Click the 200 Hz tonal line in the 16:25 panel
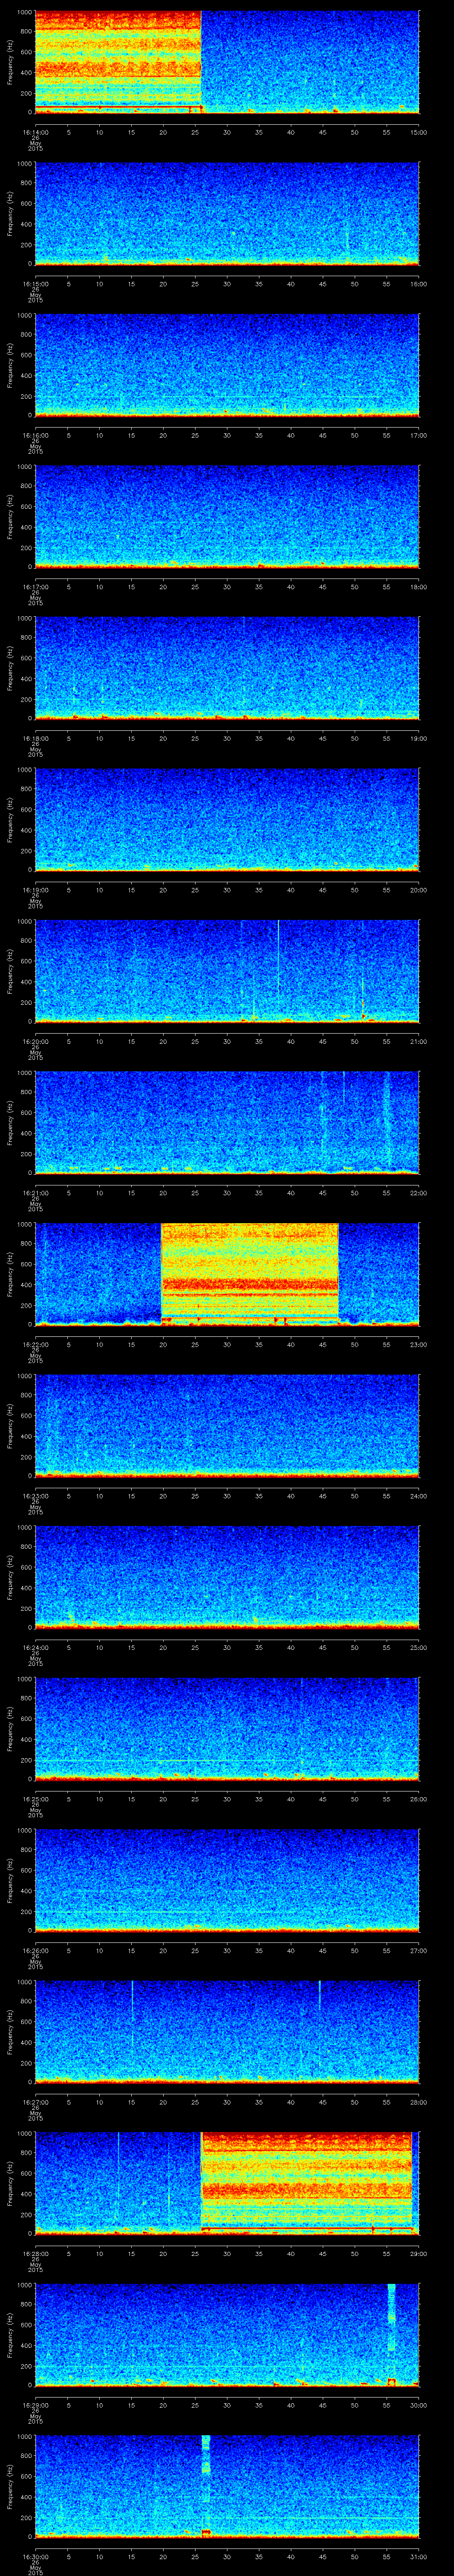Image resolution: width=454 pixels, height=2576 pixels. [x=227, y=1761]
